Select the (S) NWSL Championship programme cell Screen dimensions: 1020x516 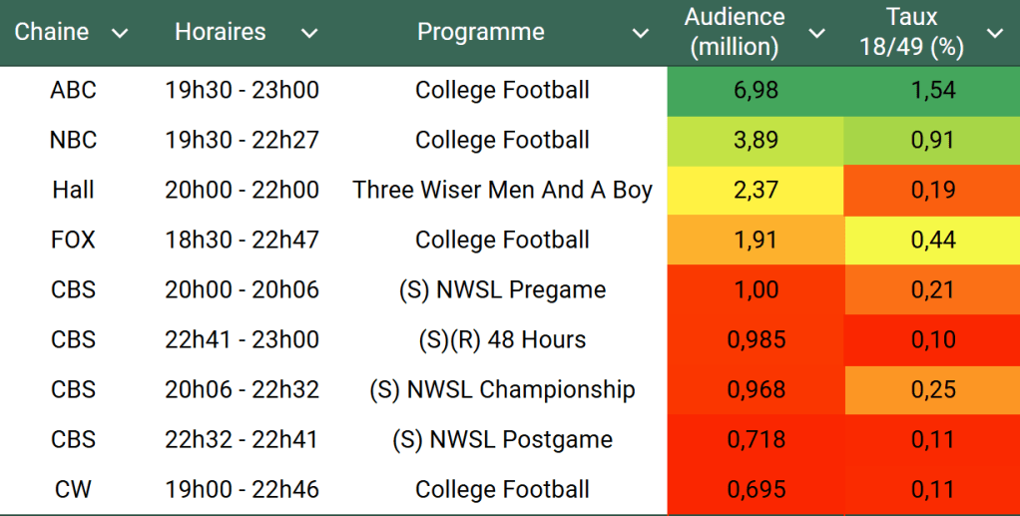pos(502,389)
